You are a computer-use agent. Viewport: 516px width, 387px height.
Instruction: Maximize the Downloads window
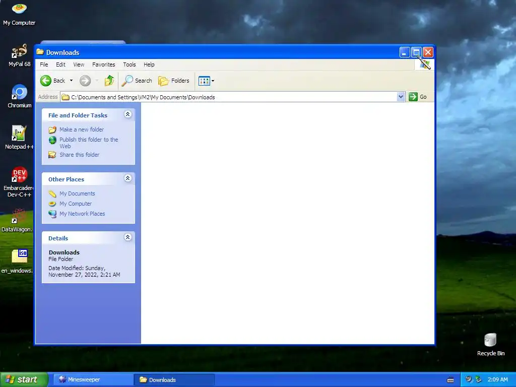[416, 52]
